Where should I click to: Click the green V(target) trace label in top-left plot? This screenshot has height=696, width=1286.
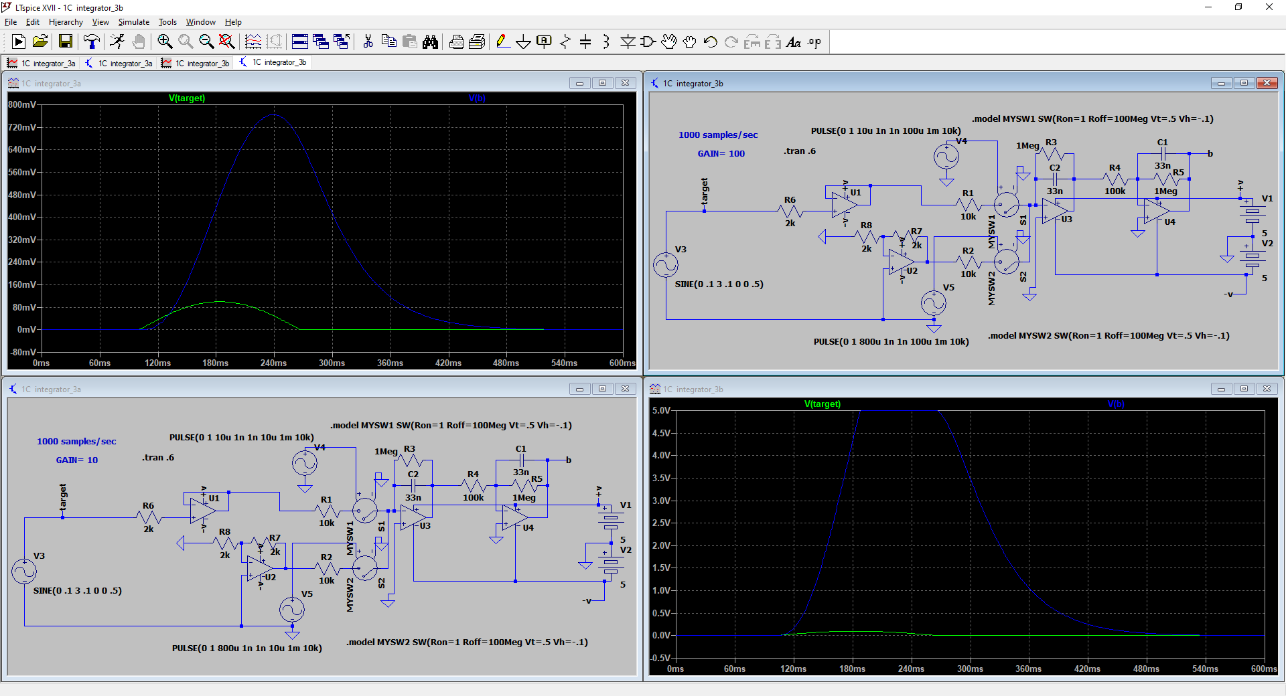[x=187, y=98]
